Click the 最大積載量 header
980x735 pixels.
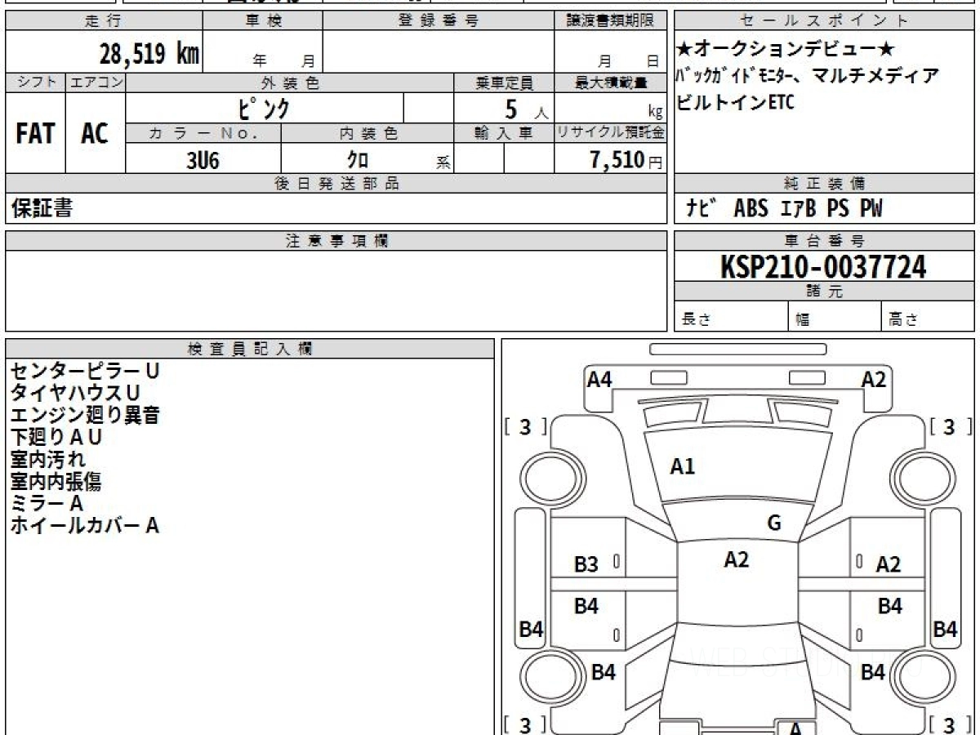tap(610, 82)
